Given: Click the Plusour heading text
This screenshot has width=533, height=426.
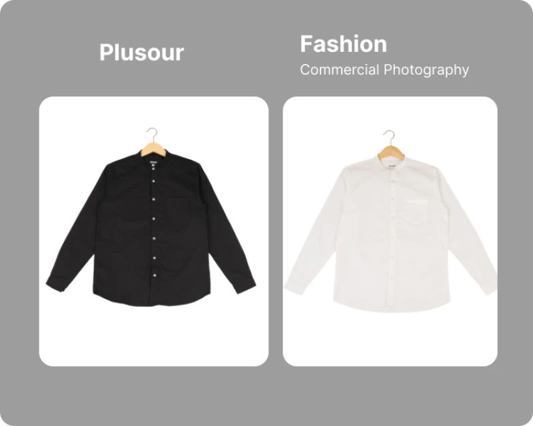Looking at the screenshot, I should [141, 53].
